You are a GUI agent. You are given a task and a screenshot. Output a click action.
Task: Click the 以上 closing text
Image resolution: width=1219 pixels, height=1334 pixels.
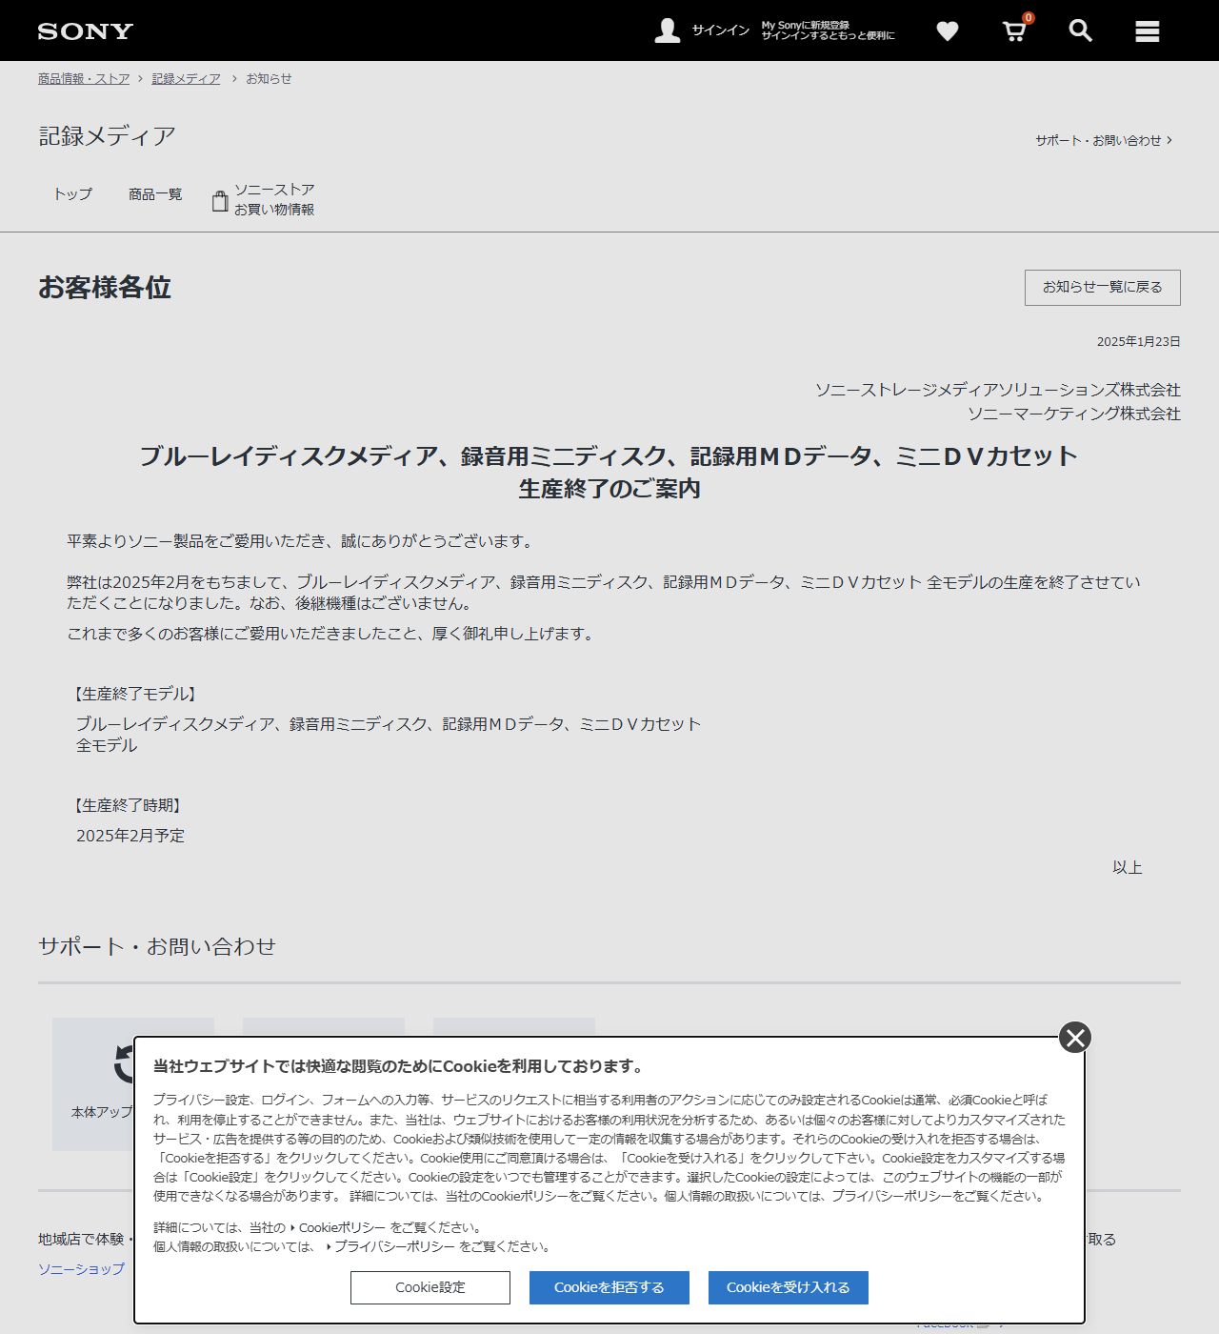click(x=1128, y=868)
